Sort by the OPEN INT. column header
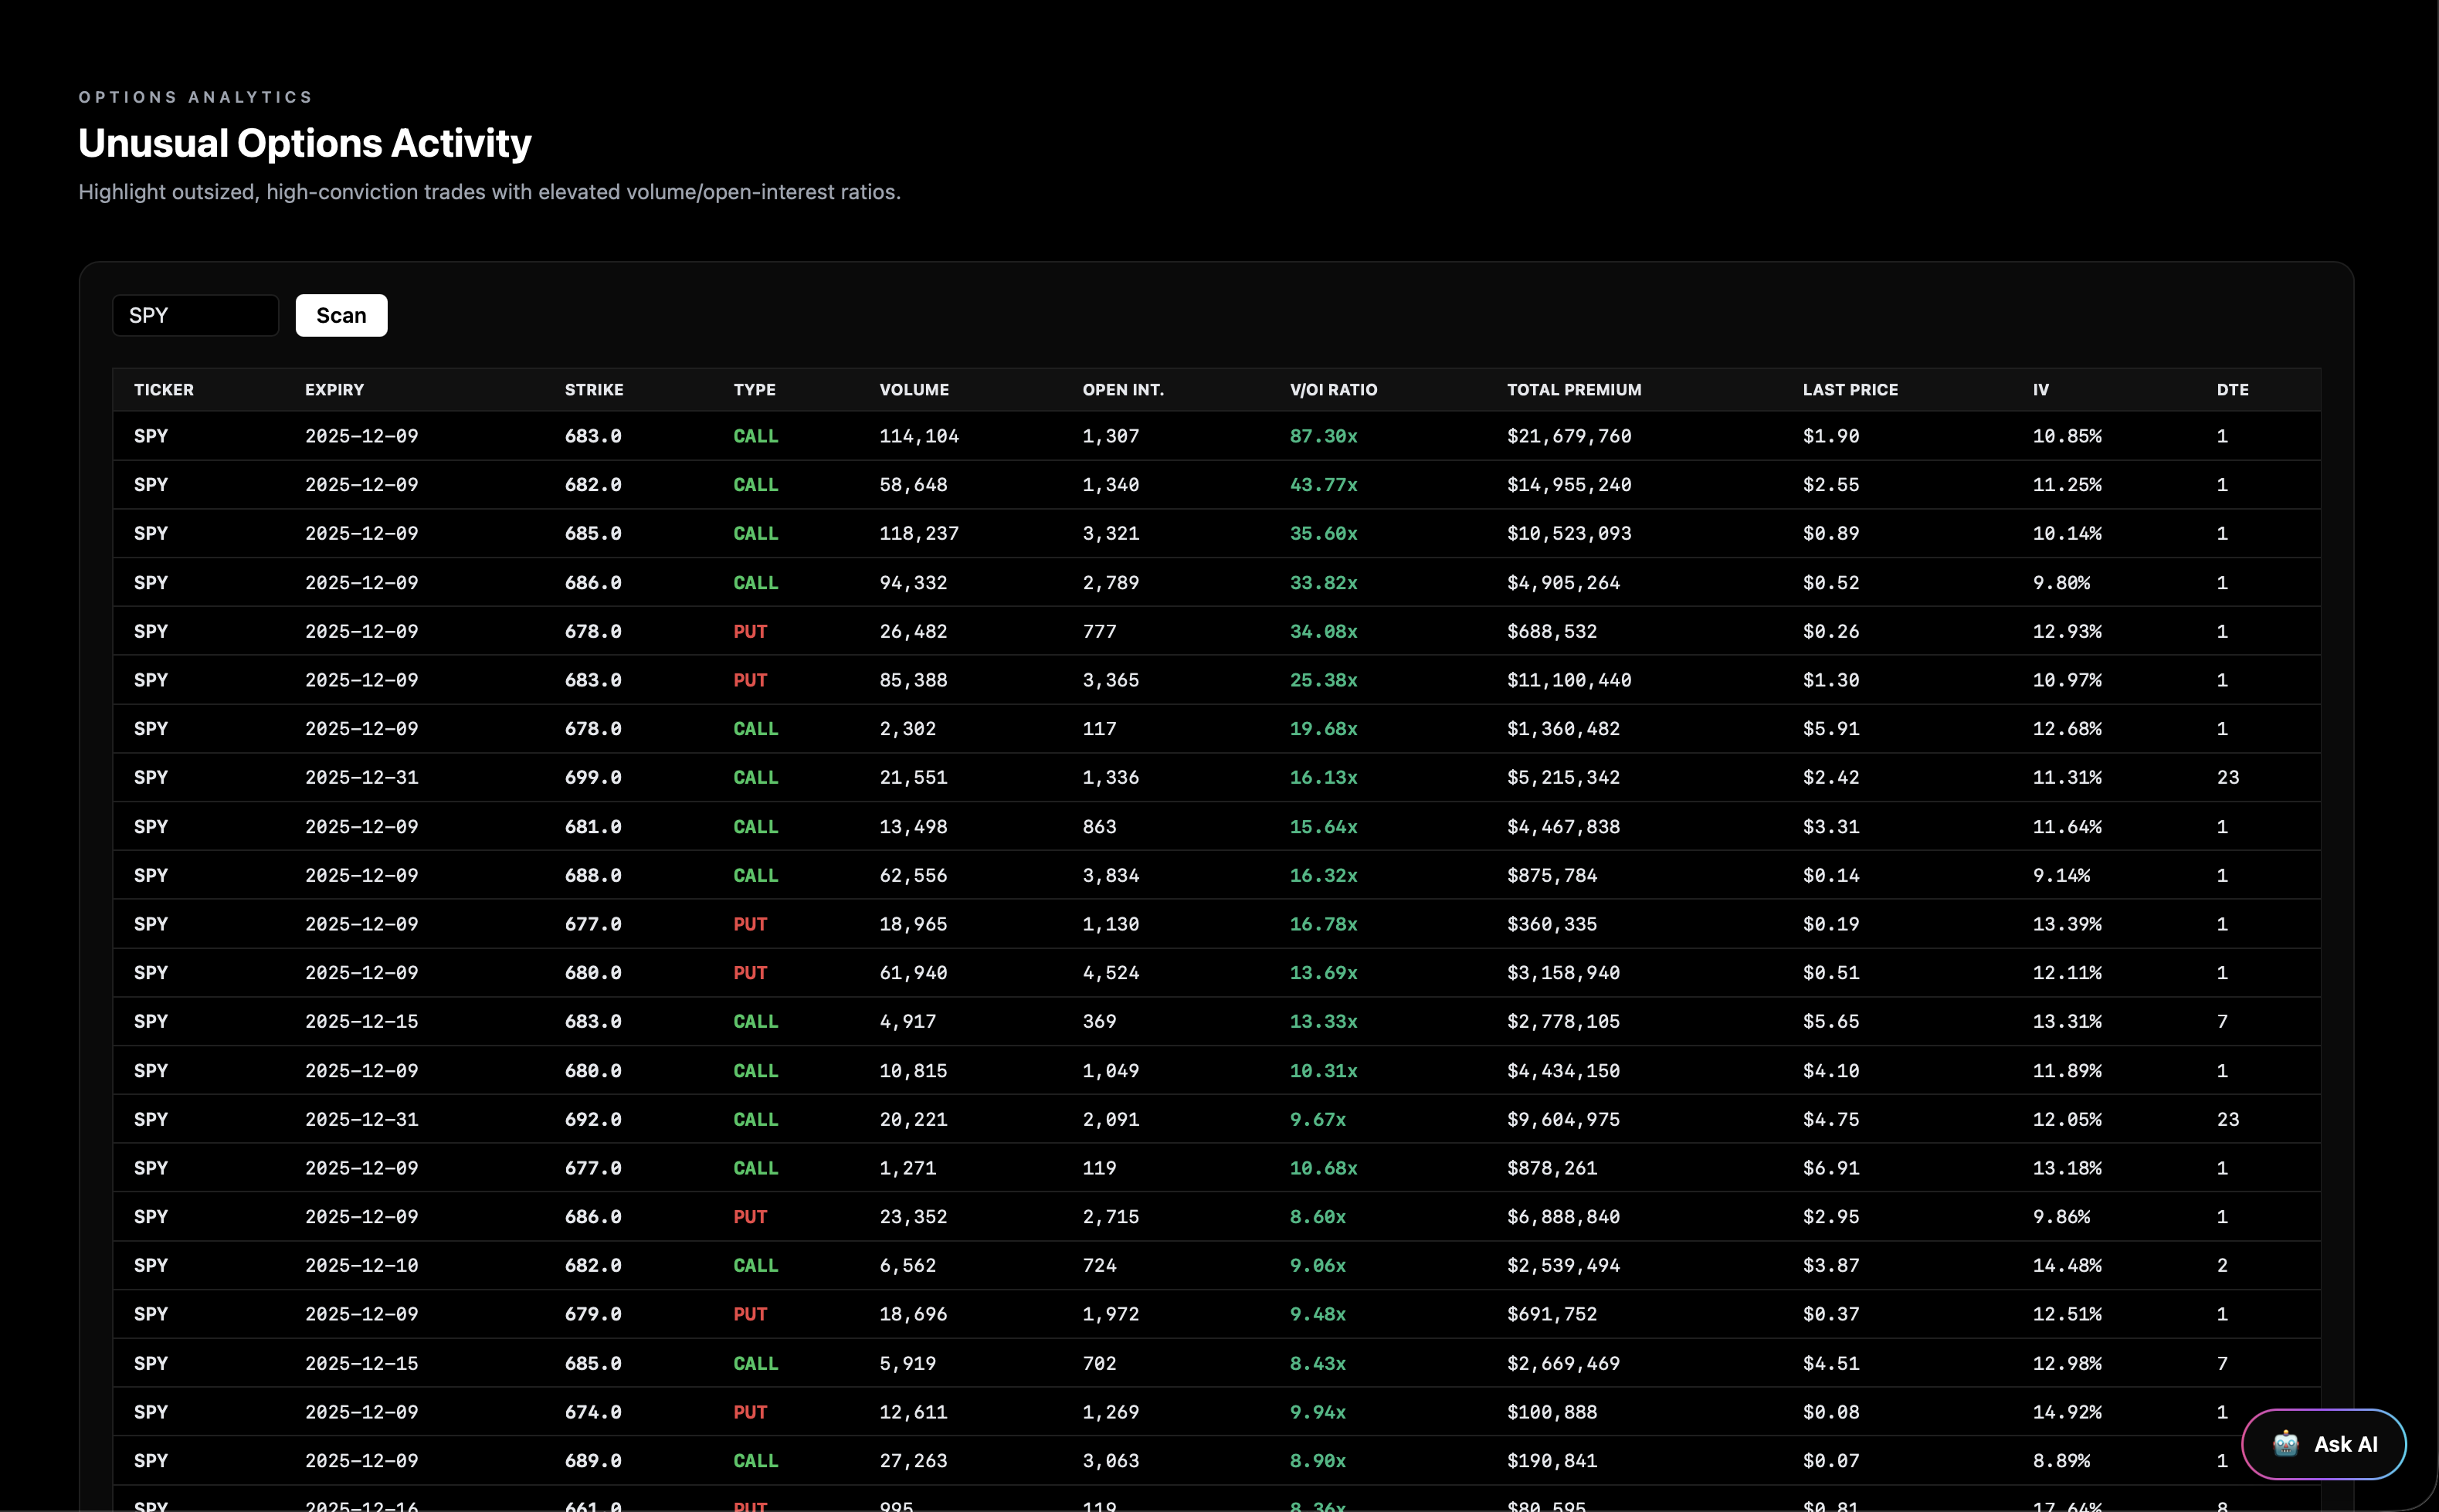2439x1512 pixels. [1123, 390]
